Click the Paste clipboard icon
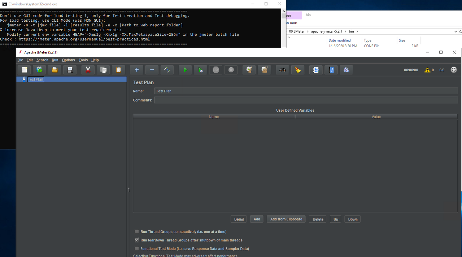Screen dimensions: 462x257 pos(118,70)
